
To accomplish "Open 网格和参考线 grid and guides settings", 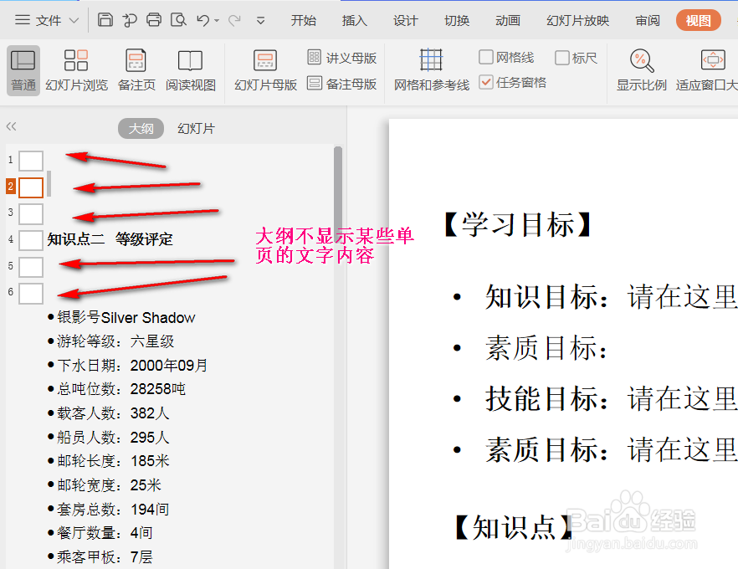I will pos(430,70).
